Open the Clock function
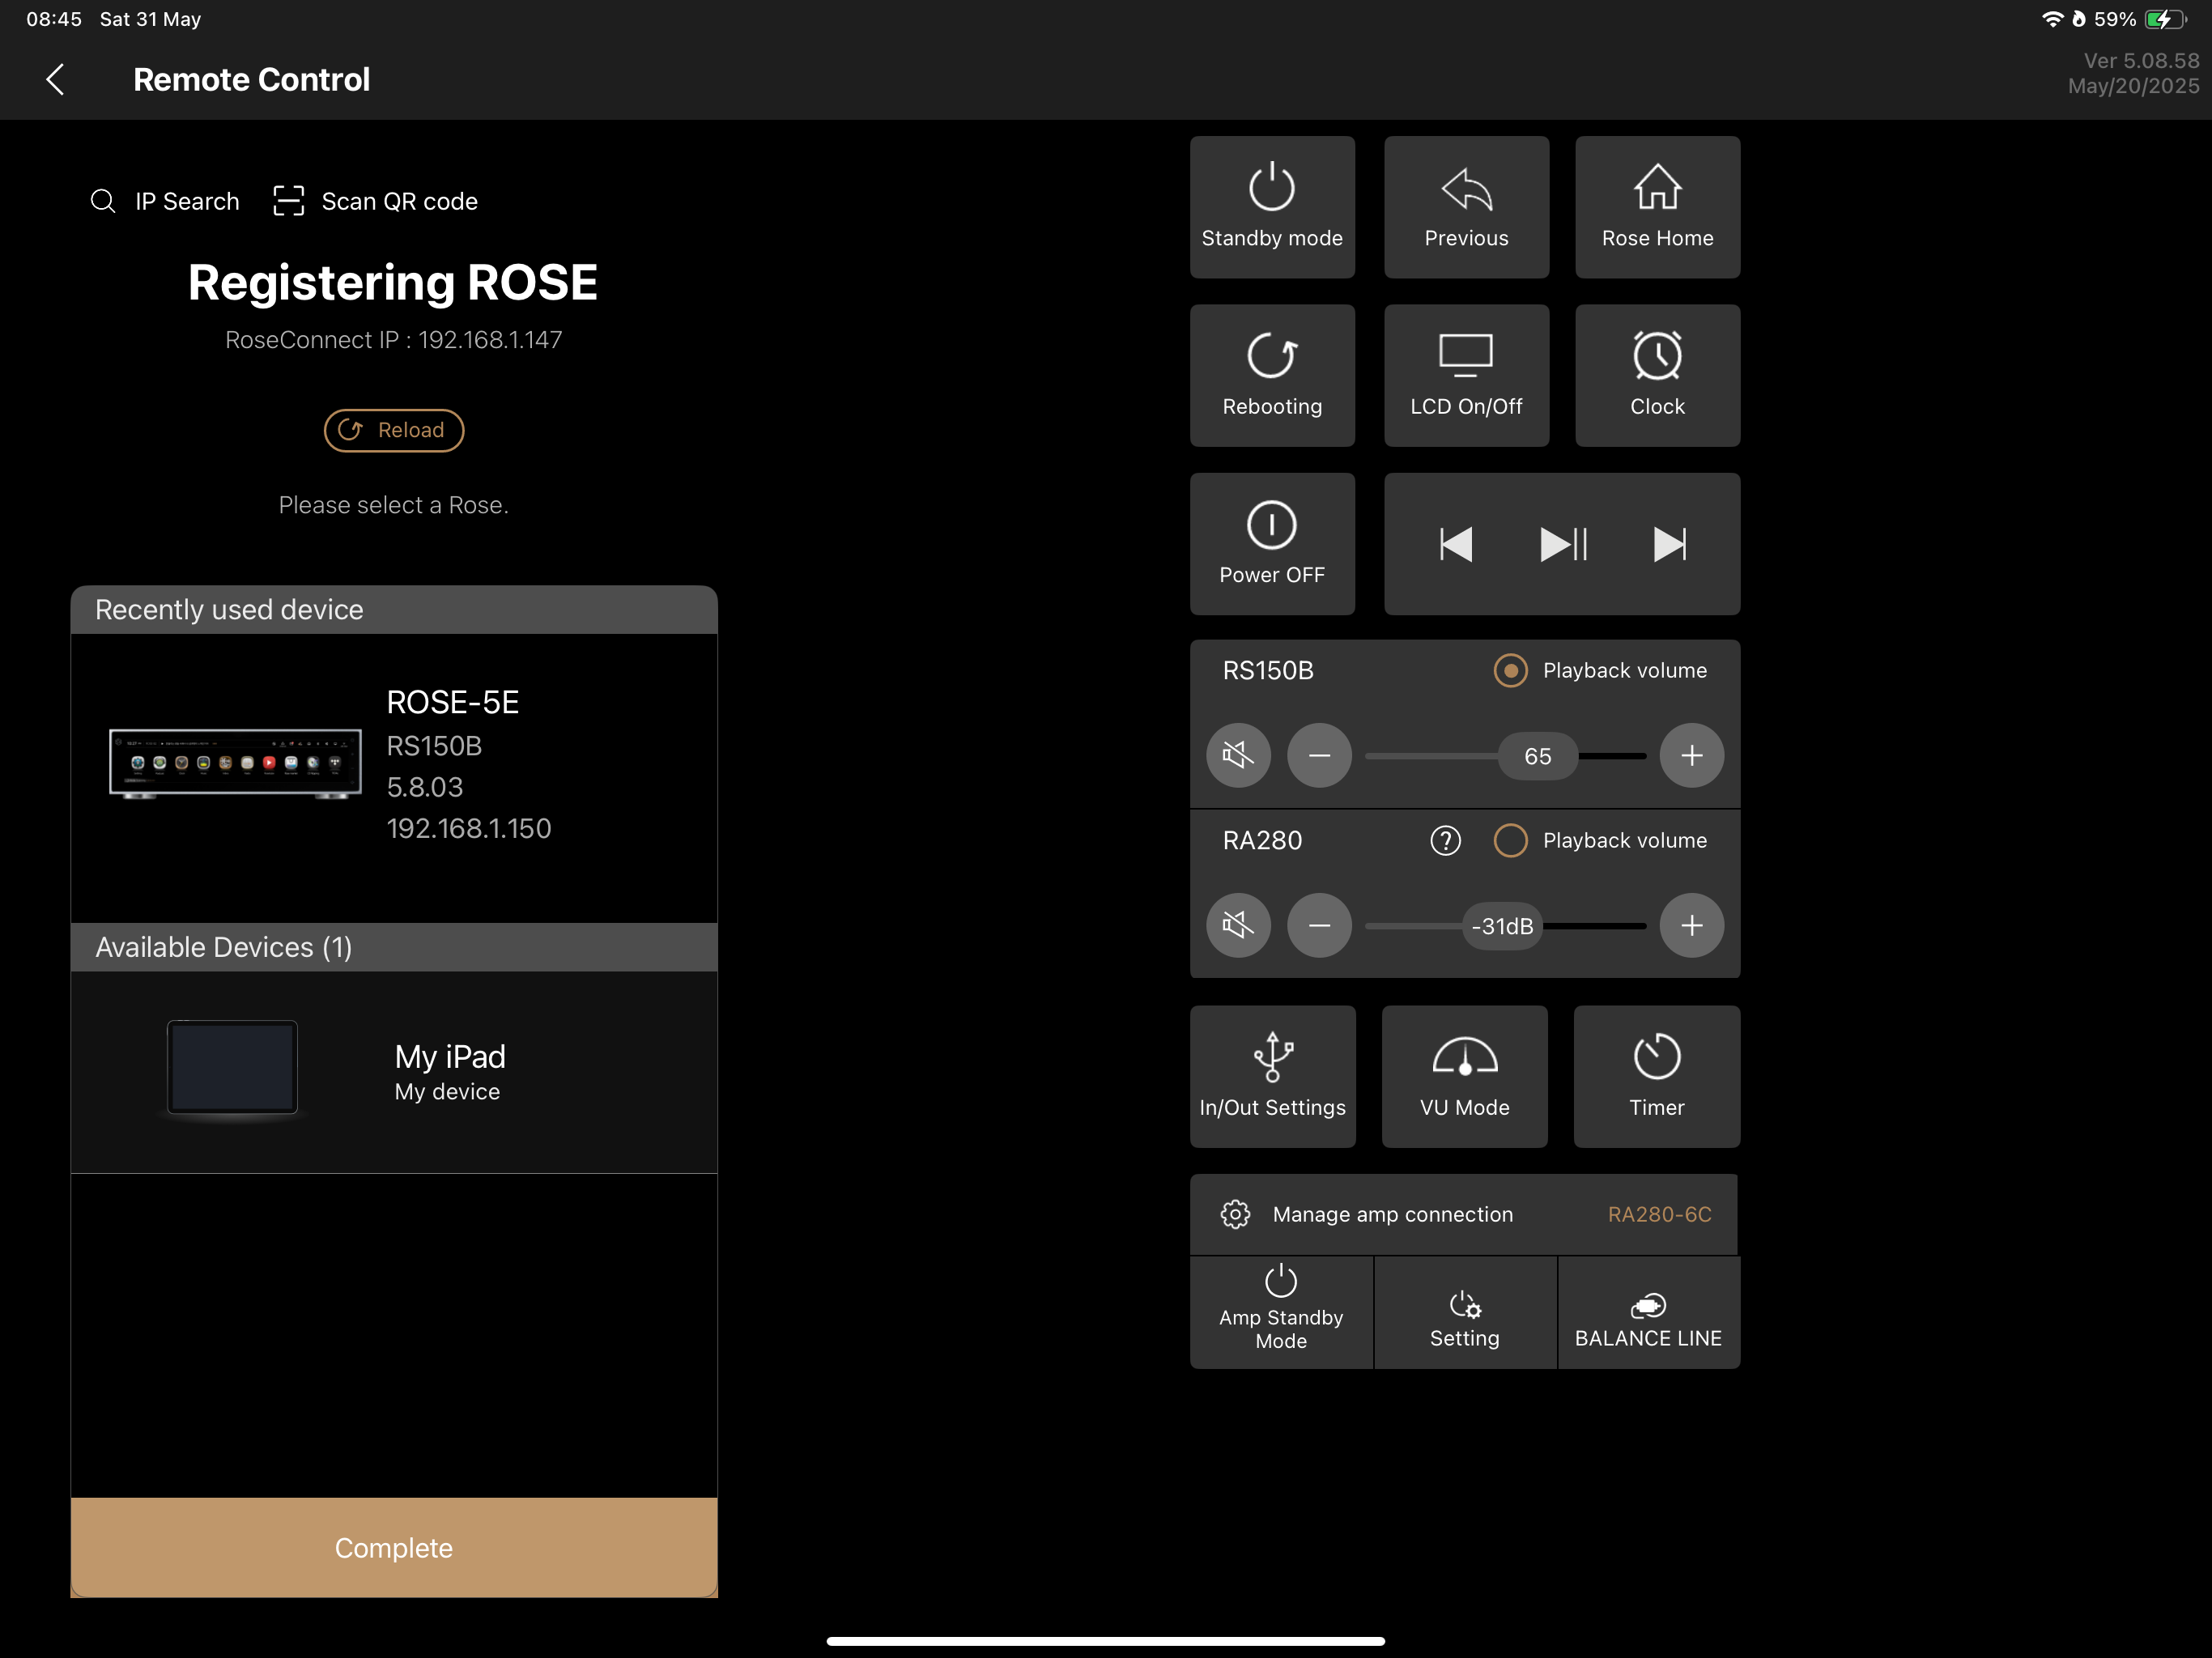The width and height of the screenshot is (2212, 1658). click(x=1657, y=375)
